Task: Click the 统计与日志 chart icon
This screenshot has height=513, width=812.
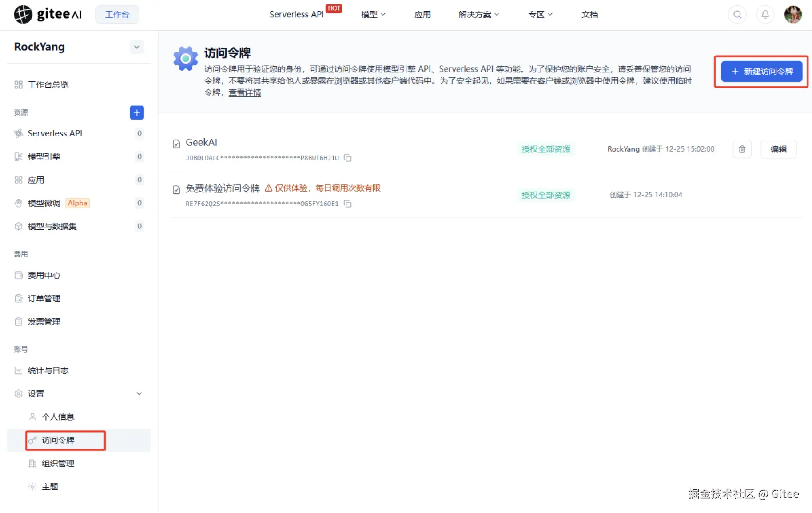Action: [x=18, y=370]
